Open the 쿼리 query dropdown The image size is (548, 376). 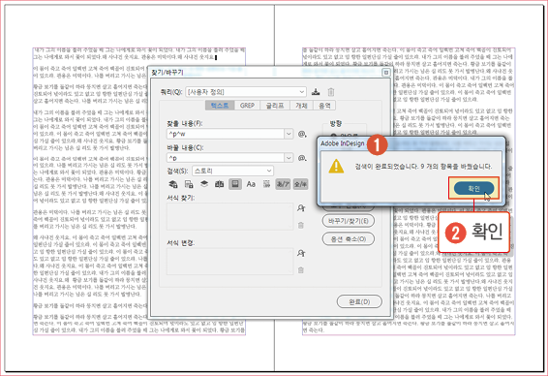click(246, 92)
